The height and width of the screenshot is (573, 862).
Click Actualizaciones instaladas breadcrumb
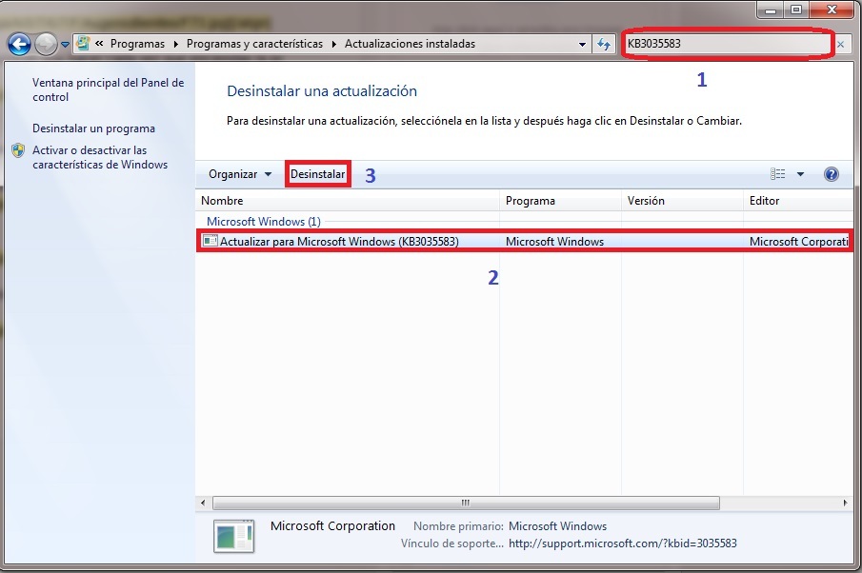pos(410,44)
